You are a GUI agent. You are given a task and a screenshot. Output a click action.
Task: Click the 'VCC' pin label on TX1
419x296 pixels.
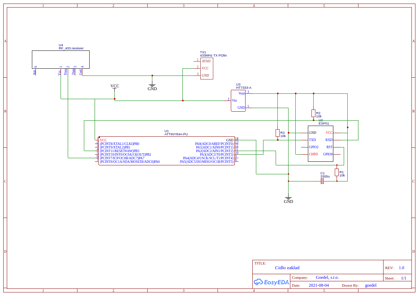(x=205, y=68)
